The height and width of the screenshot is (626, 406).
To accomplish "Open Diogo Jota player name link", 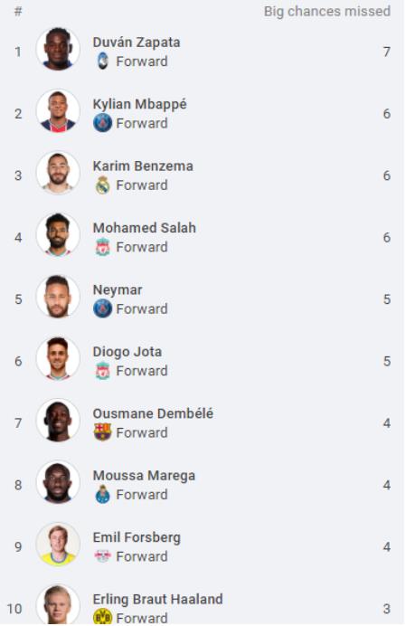I will [x=127, y=352].
